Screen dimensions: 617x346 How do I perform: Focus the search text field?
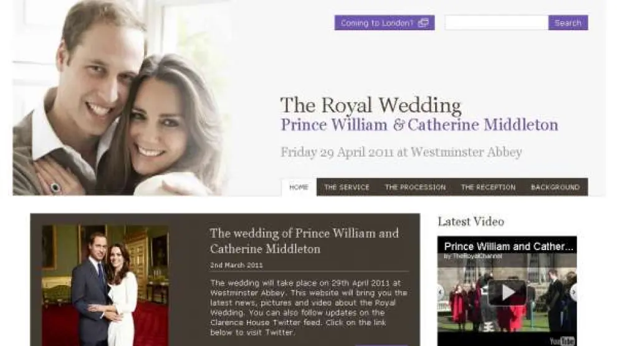(496, 23)
